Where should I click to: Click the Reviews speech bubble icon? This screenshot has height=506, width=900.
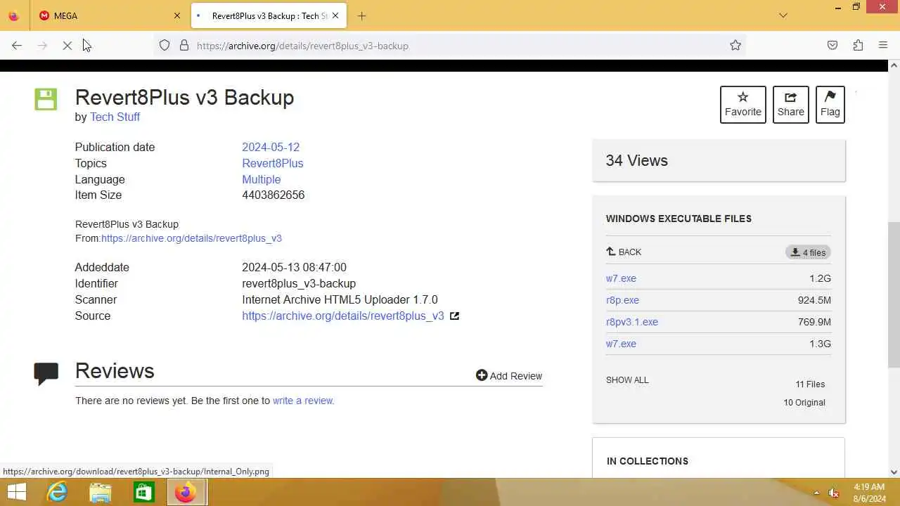[x=46, y=374]
